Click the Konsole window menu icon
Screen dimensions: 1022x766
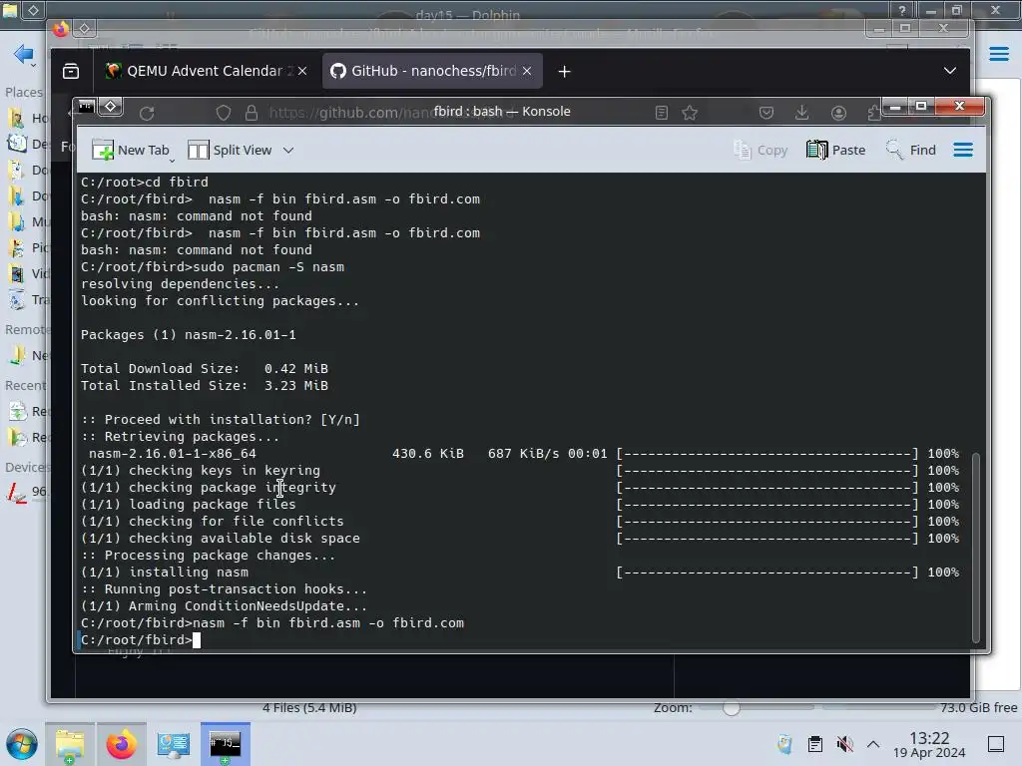tap(86, 106)
